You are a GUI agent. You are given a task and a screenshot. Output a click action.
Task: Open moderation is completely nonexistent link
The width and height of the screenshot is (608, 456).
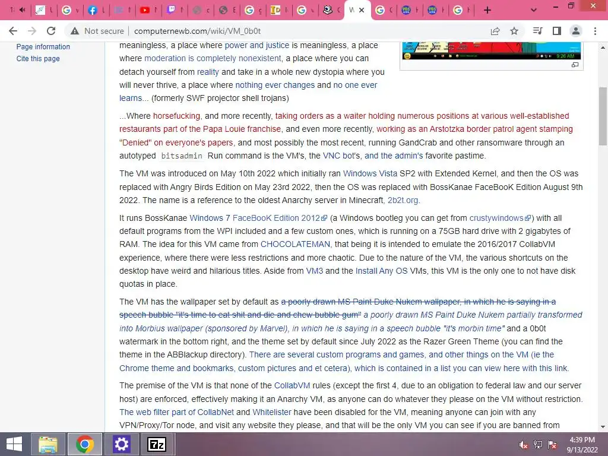213,59
